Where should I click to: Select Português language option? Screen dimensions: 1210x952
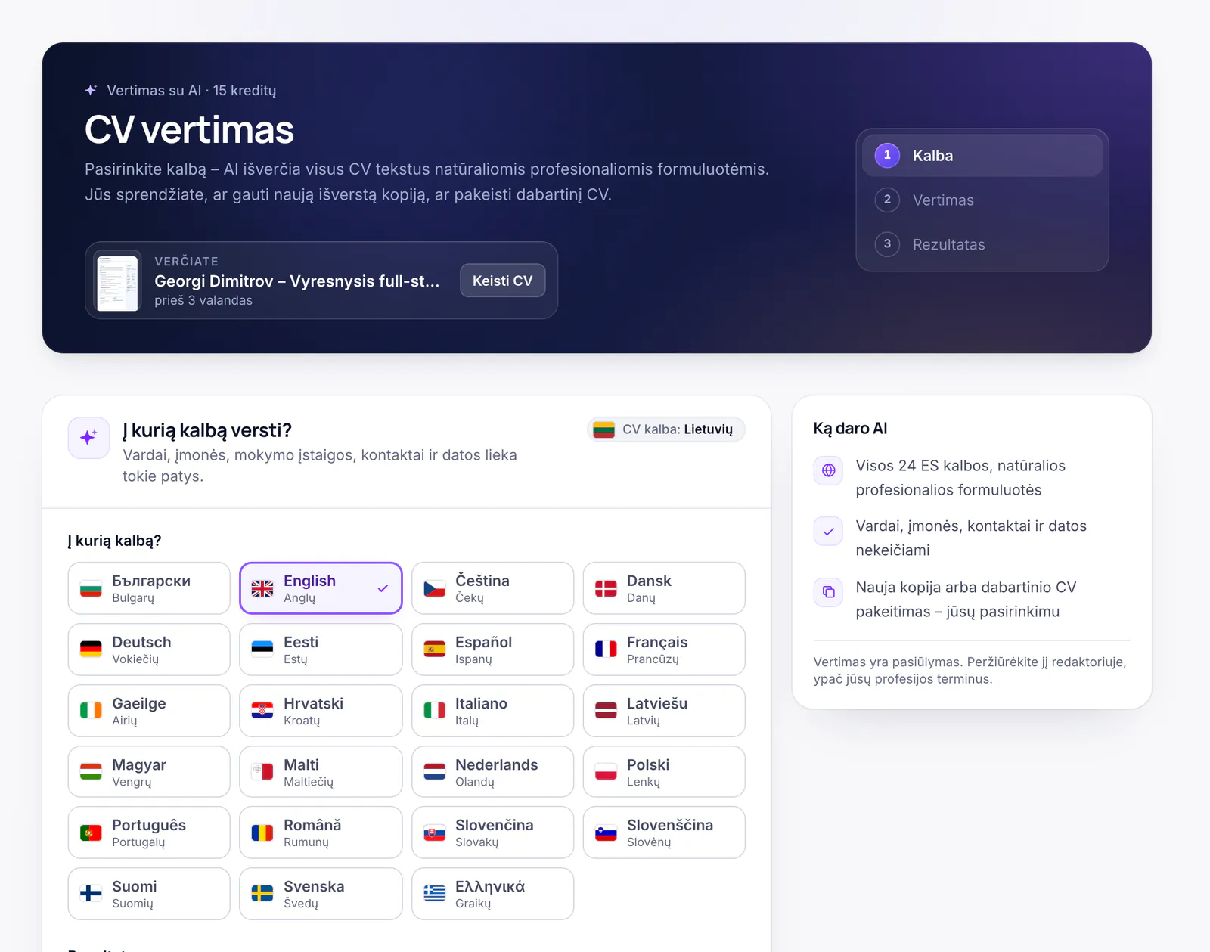149,833
